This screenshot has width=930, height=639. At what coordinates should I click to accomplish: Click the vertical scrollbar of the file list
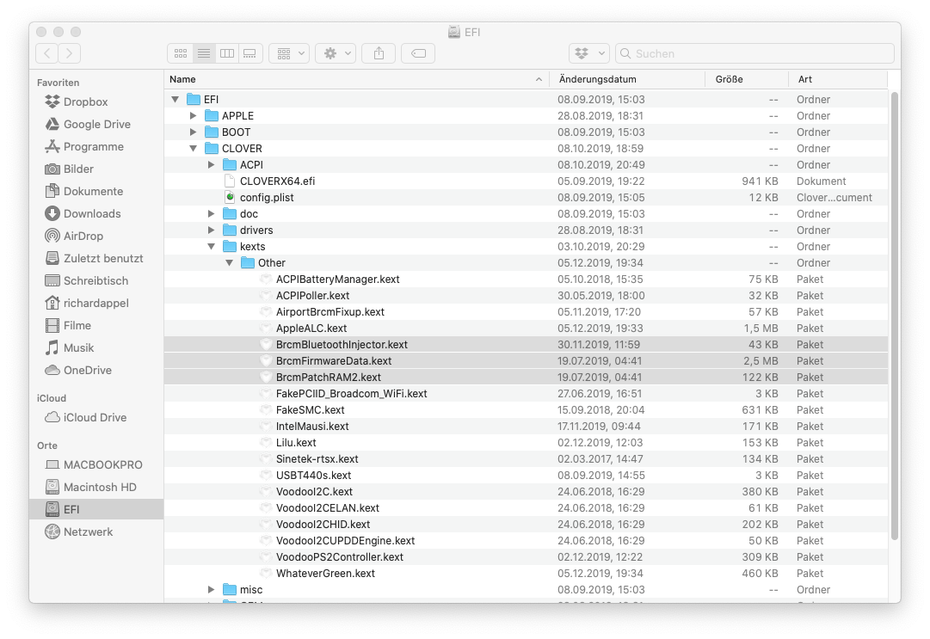[x=895, y=316]
